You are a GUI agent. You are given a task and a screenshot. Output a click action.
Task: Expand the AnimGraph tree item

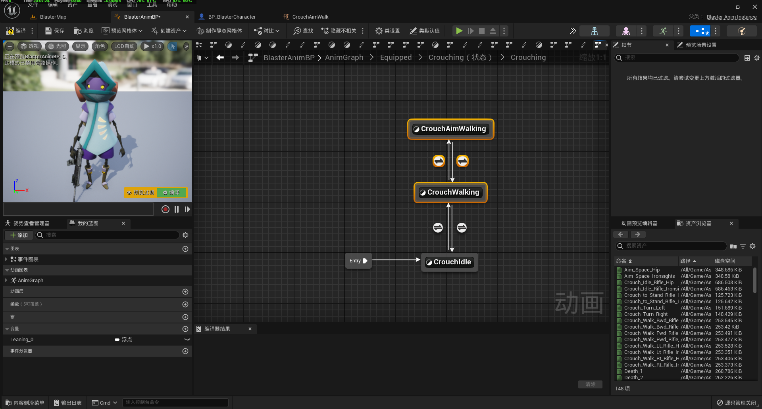pos(6,280)
